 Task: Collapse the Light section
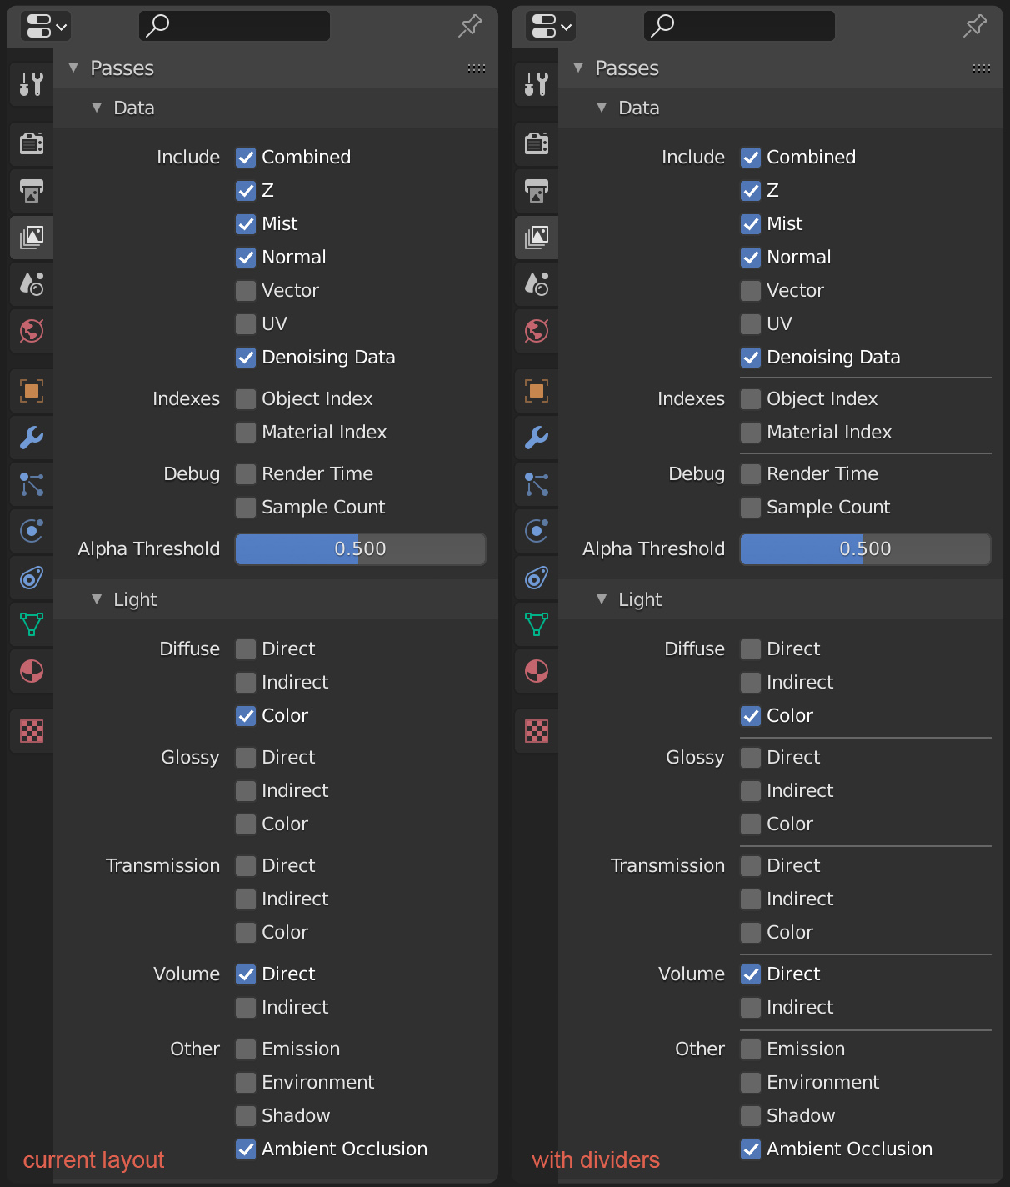97,599
